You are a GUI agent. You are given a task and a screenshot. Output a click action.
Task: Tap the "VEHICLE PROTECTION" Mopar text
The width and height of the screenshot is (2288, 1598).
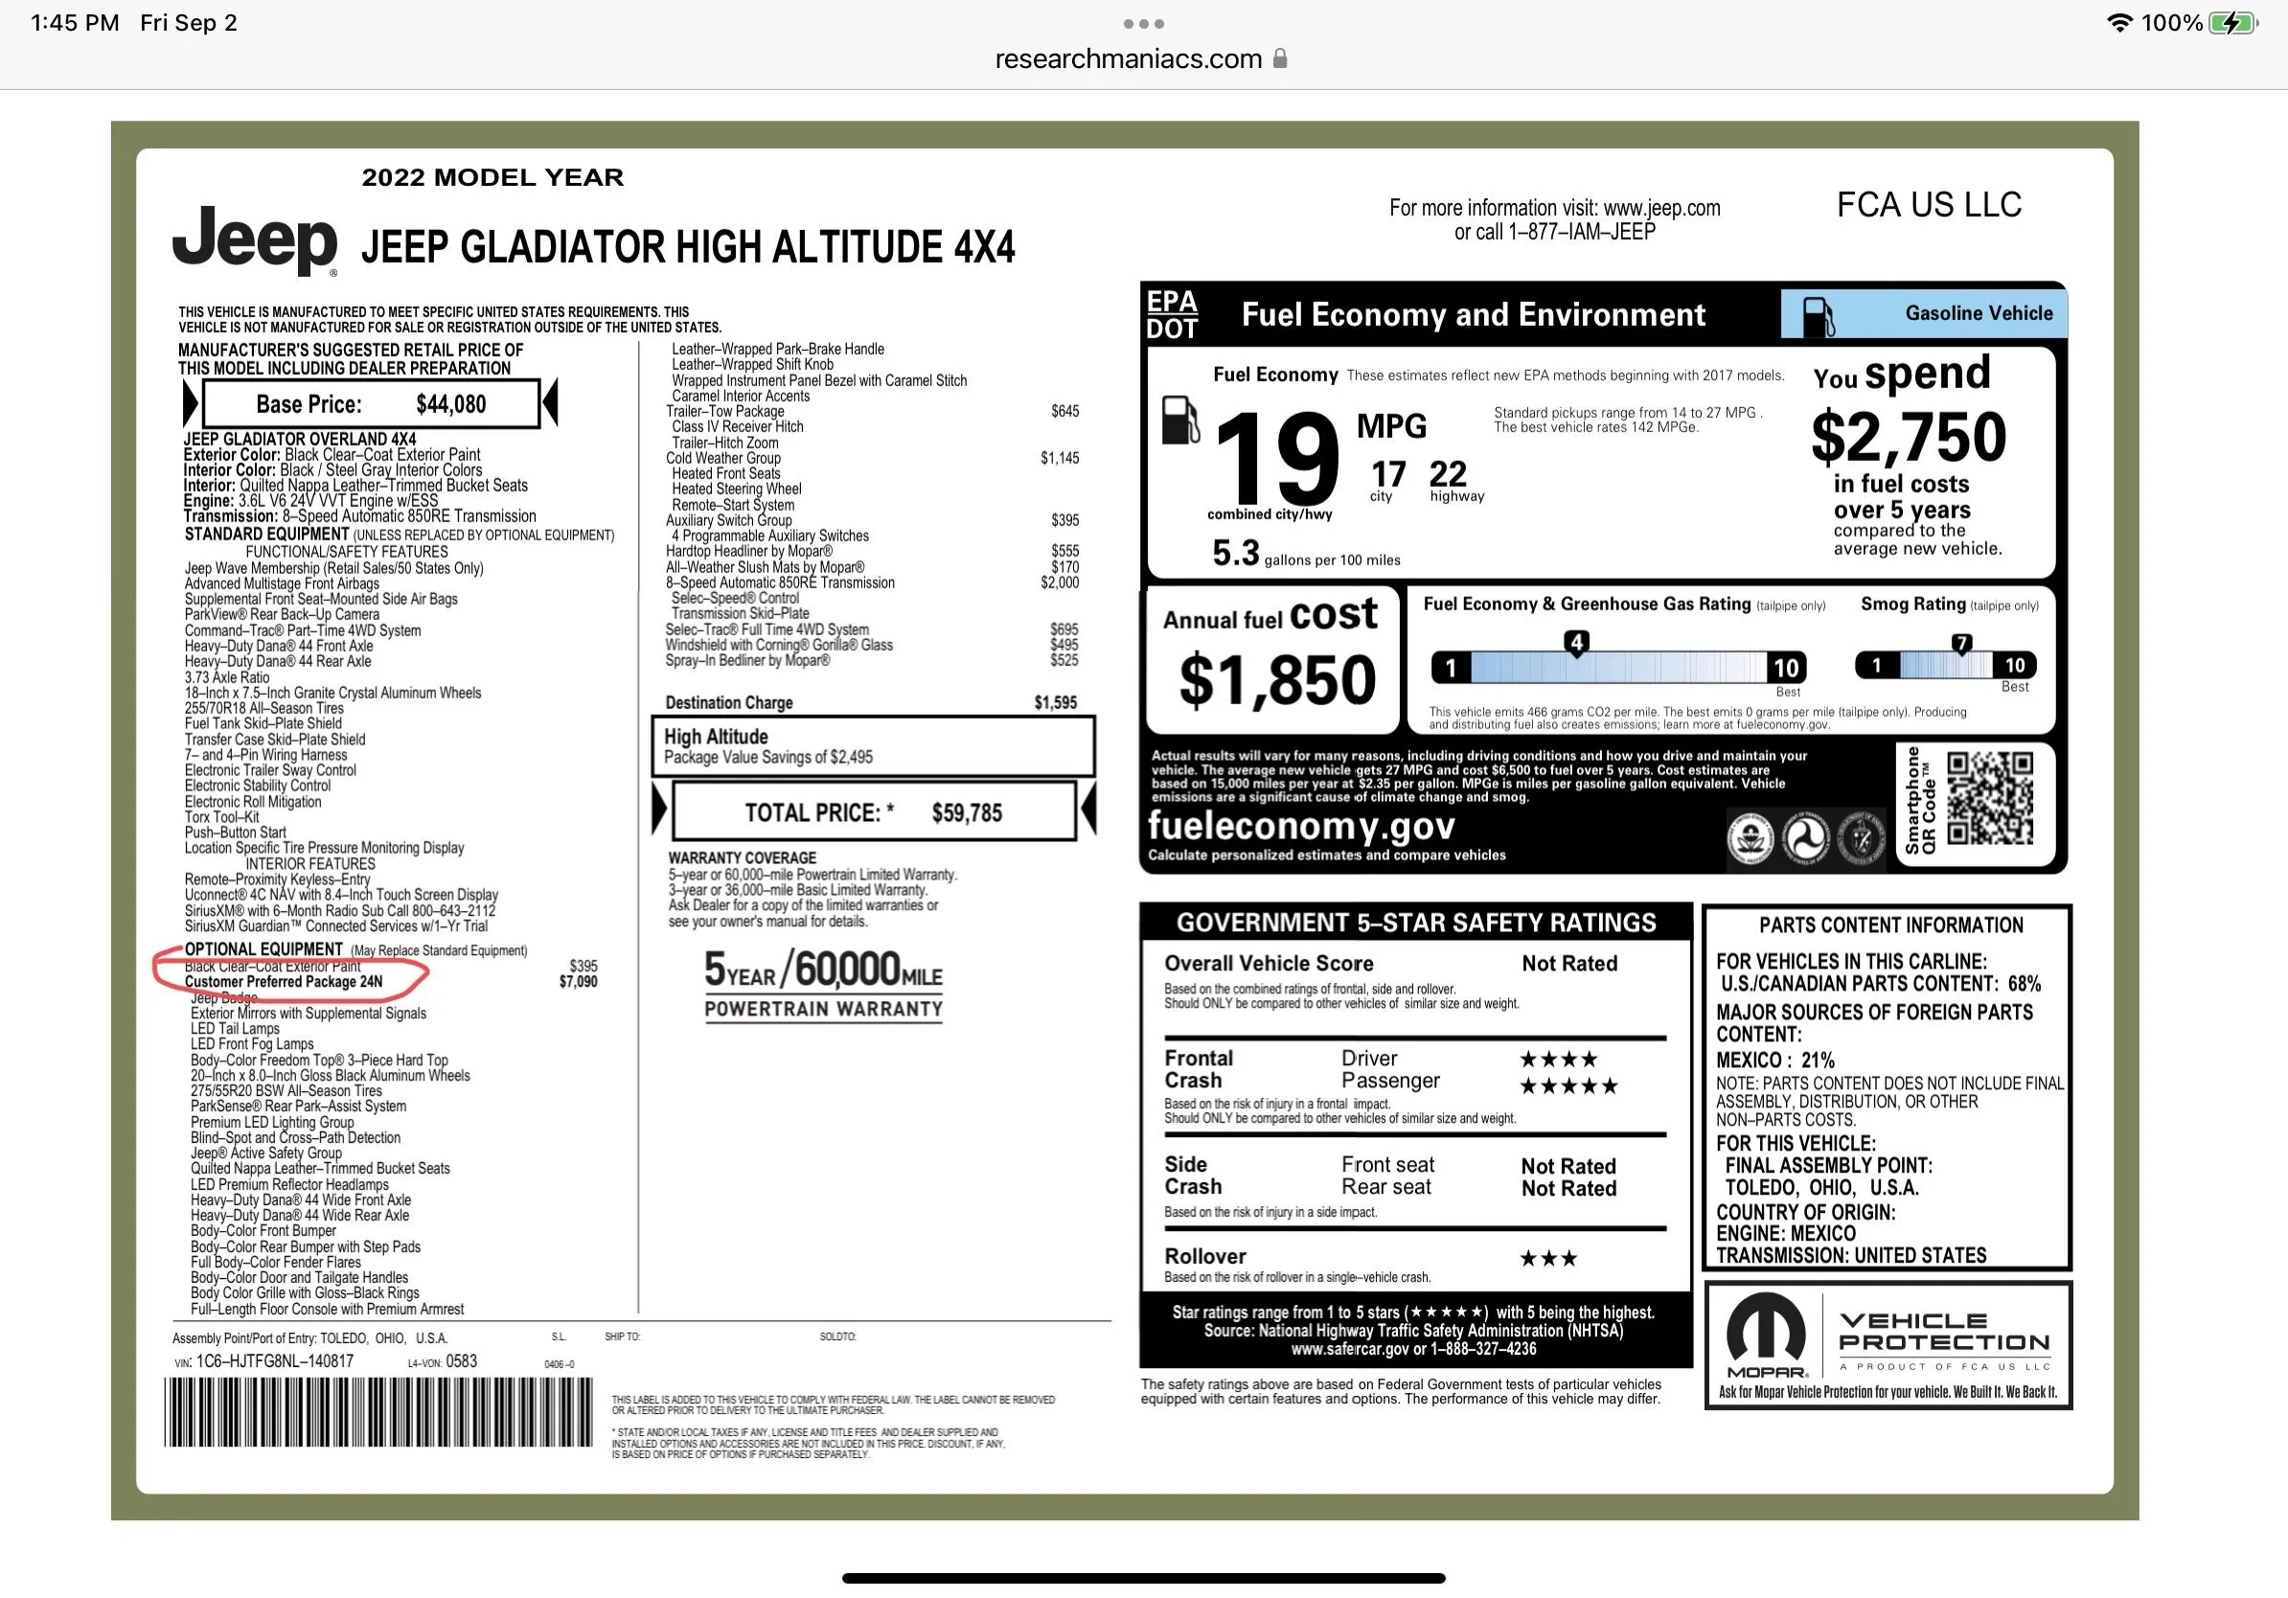[x=1944, y=1332]
